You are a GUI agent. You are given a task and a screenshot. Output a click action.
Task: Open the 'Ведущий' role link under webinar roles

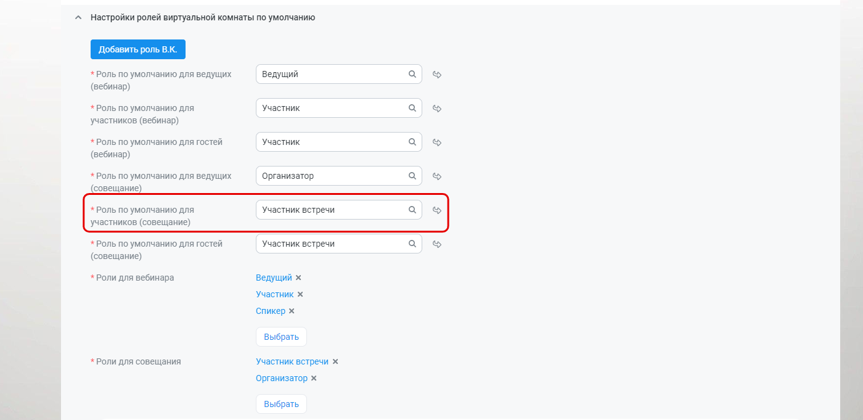coord(274,278)
